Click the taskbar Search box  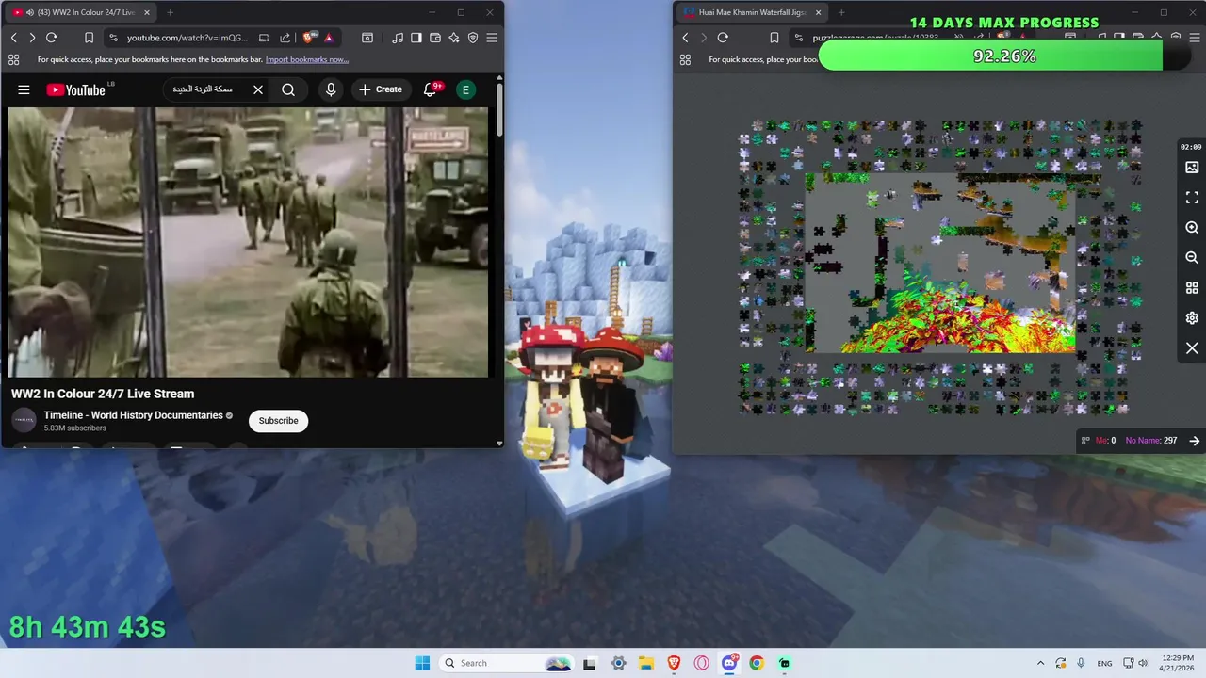507,663
